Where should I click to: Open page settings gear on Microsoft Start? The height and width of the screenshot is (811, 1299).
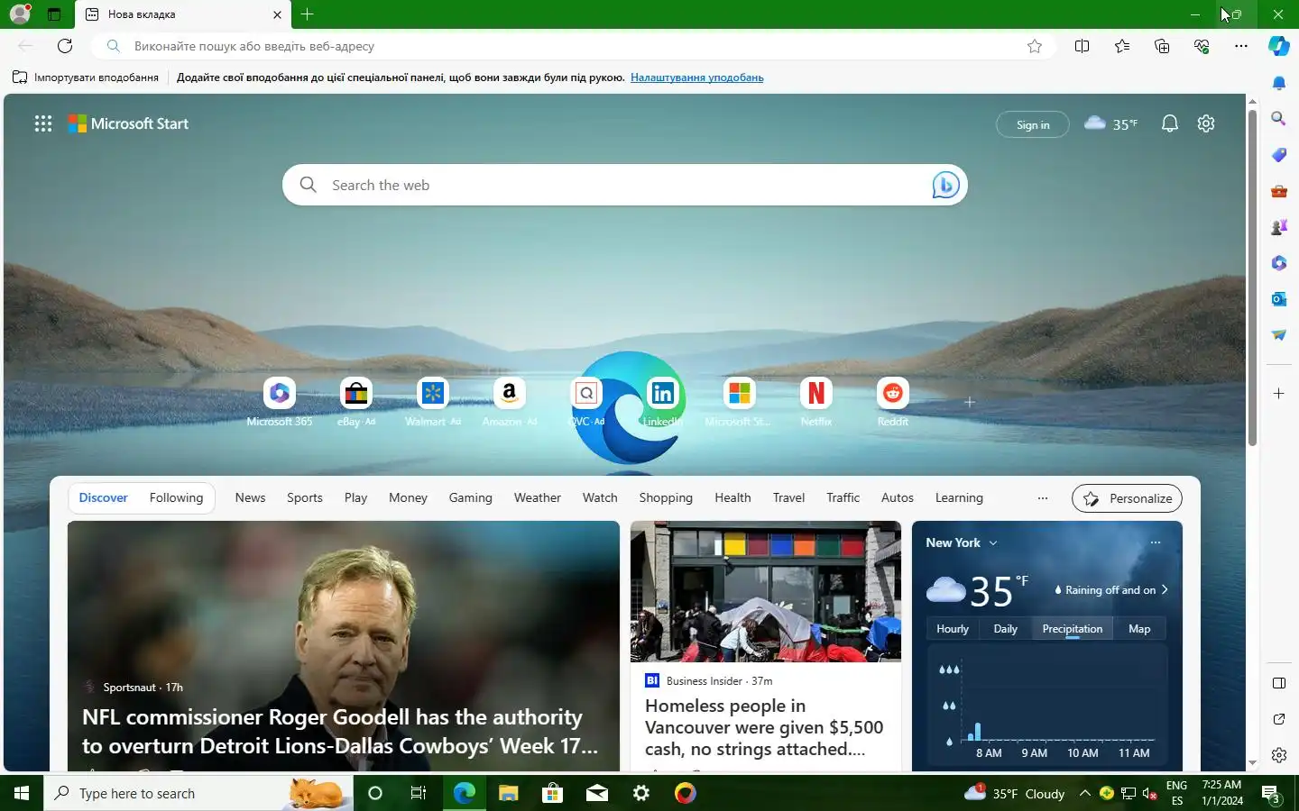tap(1206, 123)
